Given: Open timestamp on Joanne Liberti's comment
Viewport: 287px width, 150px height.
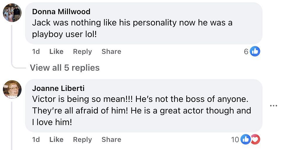Looking at the screenshot, I should click(36, 140).
